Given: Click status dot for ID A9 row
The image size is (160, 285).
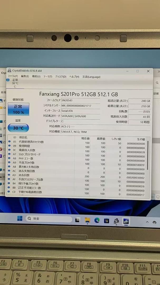Looking at the screenshot, I should click(9, 163).
